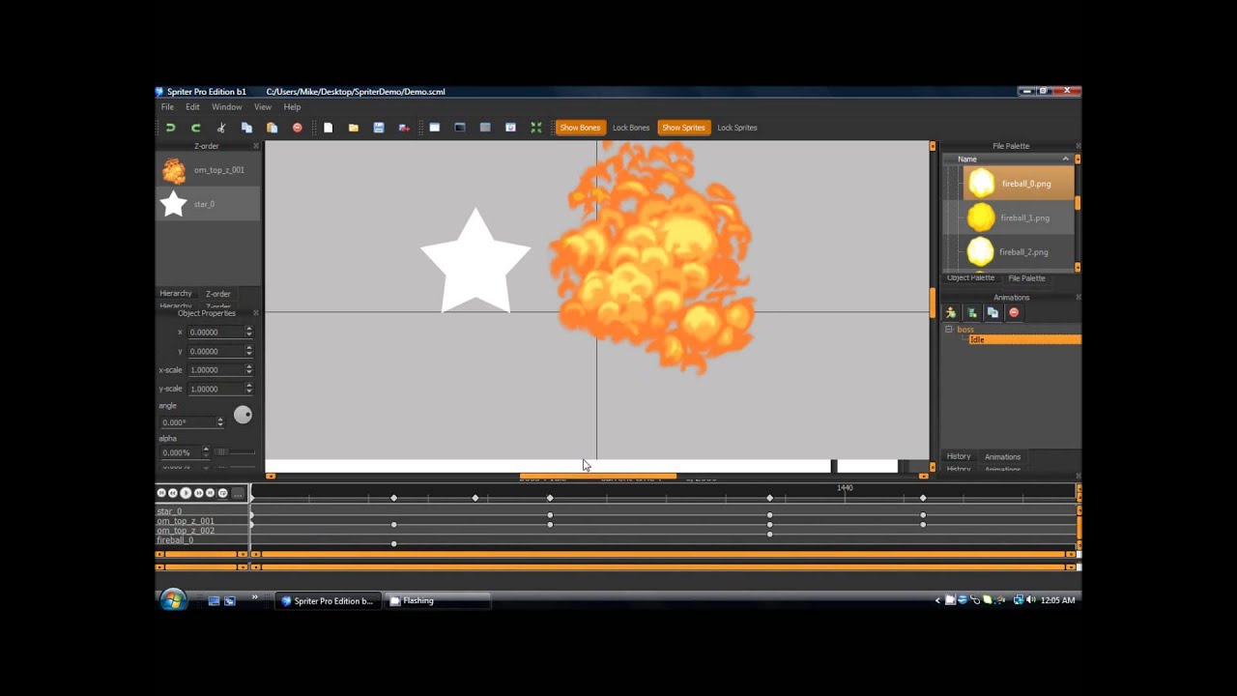Add a new entity in Animations panel

tap(951, 312)
